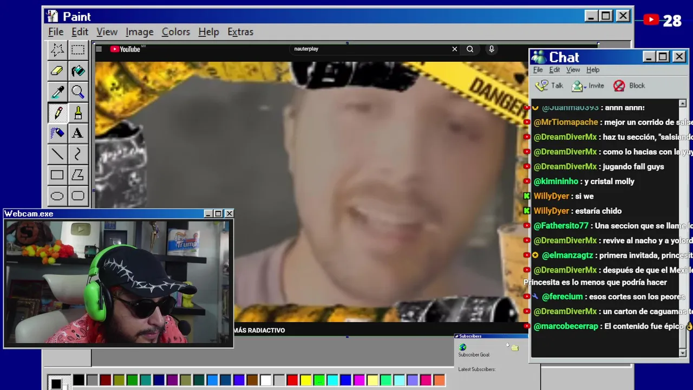The image size is (693, 390).
Task: Click the red YouTube counter icon
Action: (651, 20)
